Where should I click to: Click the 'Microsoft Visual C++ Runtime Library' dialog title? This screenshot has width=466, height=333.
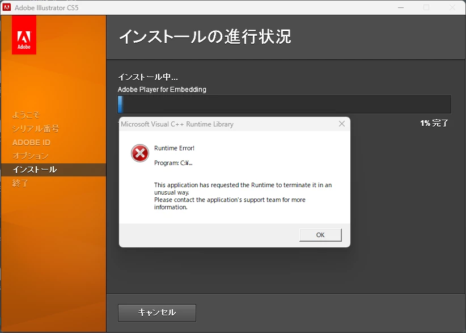[177, 124]
